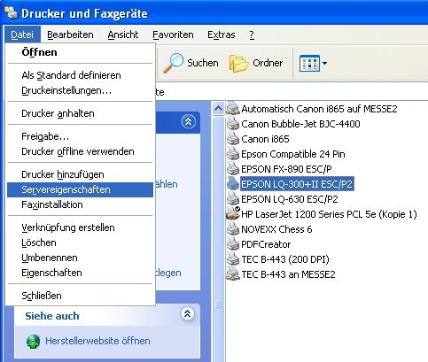This screenshot has height=362, width=428.
Task: Select Umbenennen menu entry
Action: tap(80, 258)
